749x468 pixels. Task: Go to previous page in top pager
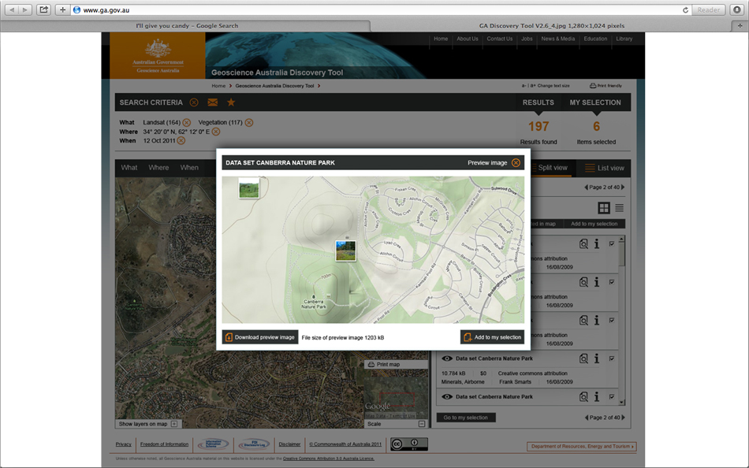586,188
